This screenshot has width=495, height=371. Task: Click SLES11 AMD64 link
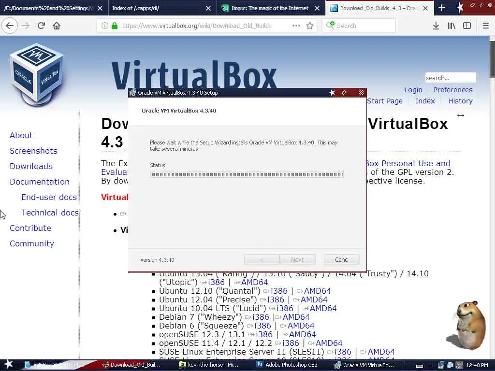[381, 352]
